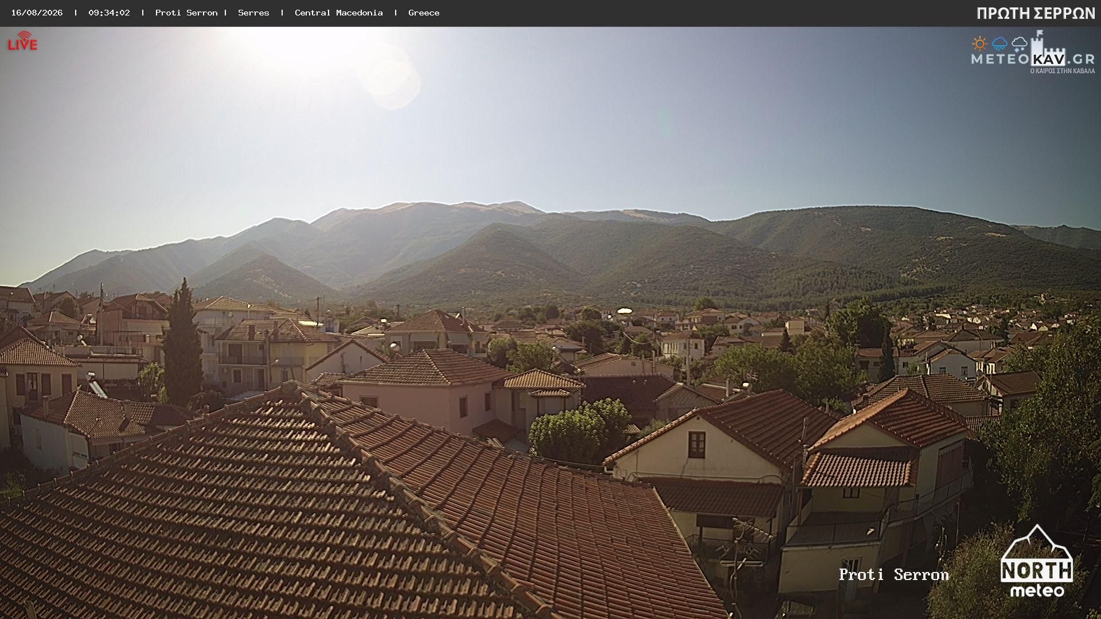Image resolution: width=1101 pixels, height=619 pixels.
Task: Click the 'Ο ΚΑΙΡΟΣ ΣΤΗΝ ΚΑΒΑΛΑ' tagline
Action: (x=1063, y=71)
